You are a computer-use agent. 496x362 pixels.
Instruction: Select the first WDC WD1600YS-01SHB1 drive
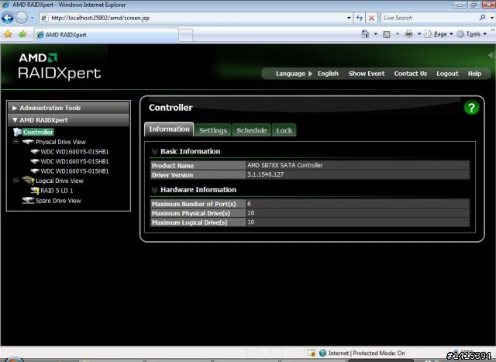(74, 152)
